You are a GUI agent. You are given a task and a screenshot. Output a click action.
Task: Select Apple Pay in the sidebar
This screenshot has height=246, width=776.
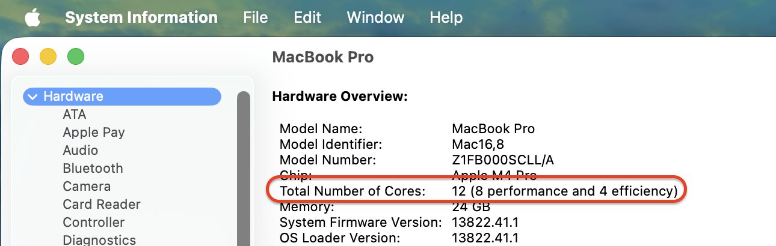pyautogui.click(x=94, y=132)
